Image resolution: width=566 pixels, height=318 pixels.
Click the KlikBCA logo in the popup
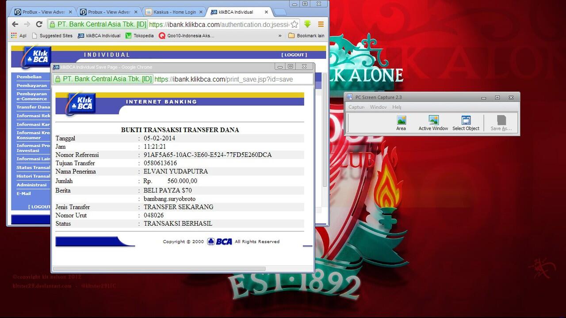pyautogui.click(x=81, y=103)
